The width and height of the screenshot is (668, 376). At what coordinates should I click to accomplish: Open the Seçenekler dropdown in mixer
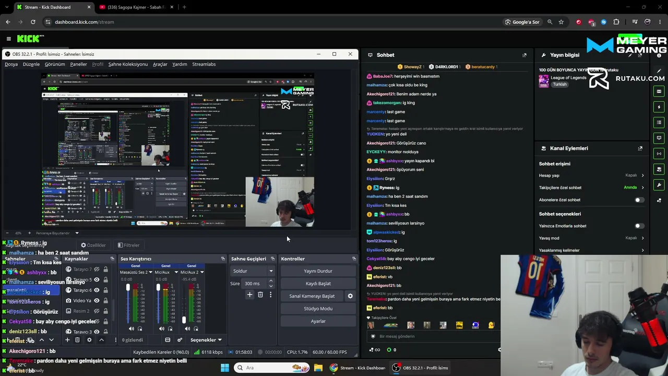coord(206,340)
